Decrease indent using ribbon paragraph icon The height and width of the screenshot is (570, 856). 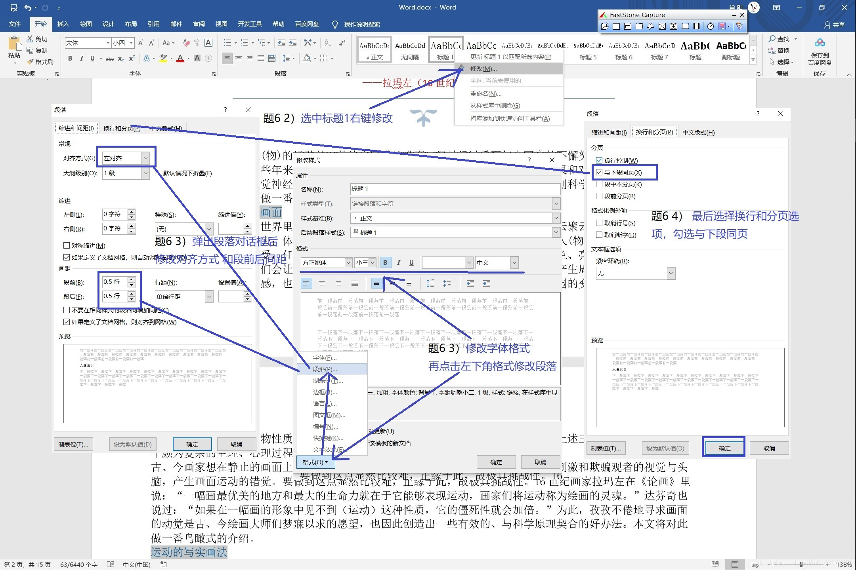281,43
